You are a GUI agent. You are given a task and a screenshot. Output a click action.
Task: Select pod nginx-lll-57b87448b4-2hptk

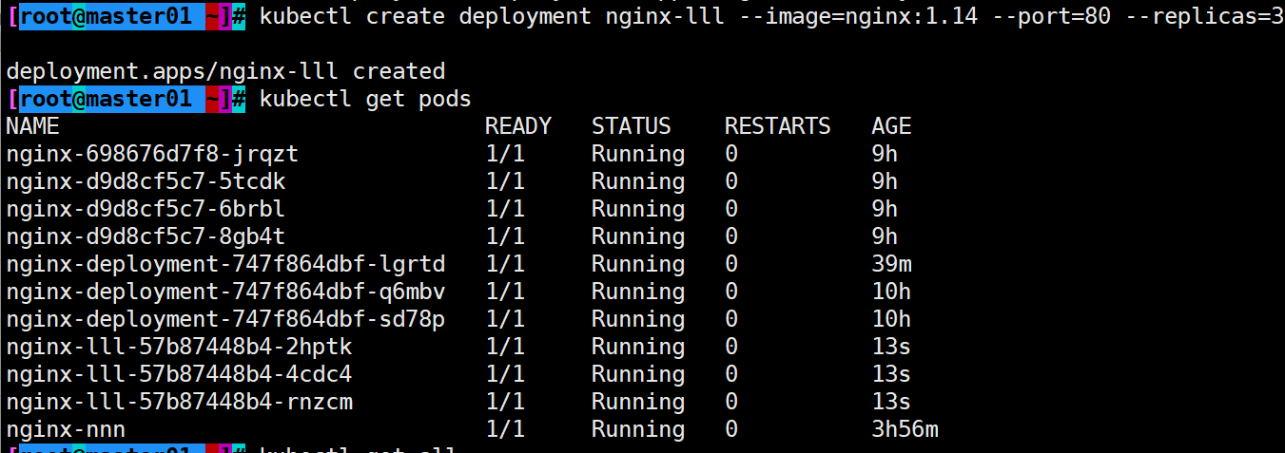[179, 347]
